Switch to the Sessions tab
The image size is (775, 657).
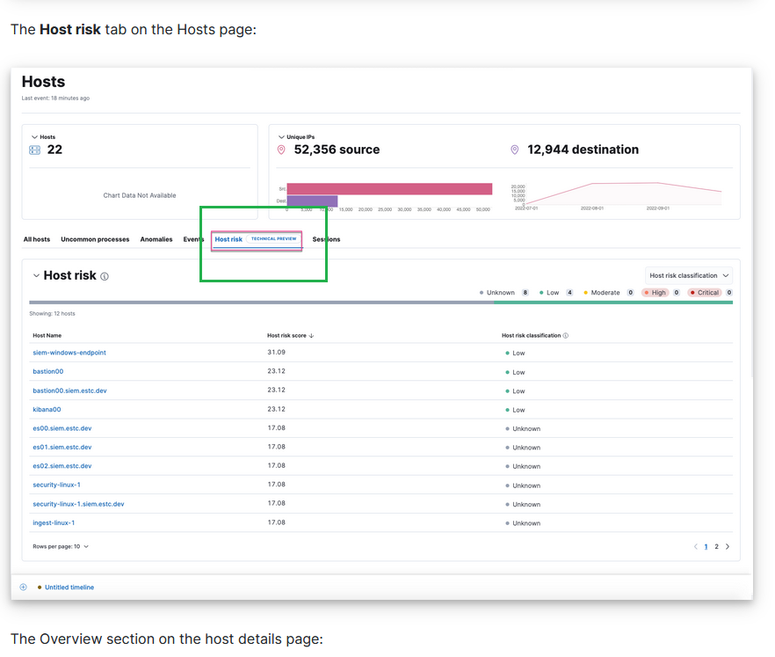click(326, 239)
